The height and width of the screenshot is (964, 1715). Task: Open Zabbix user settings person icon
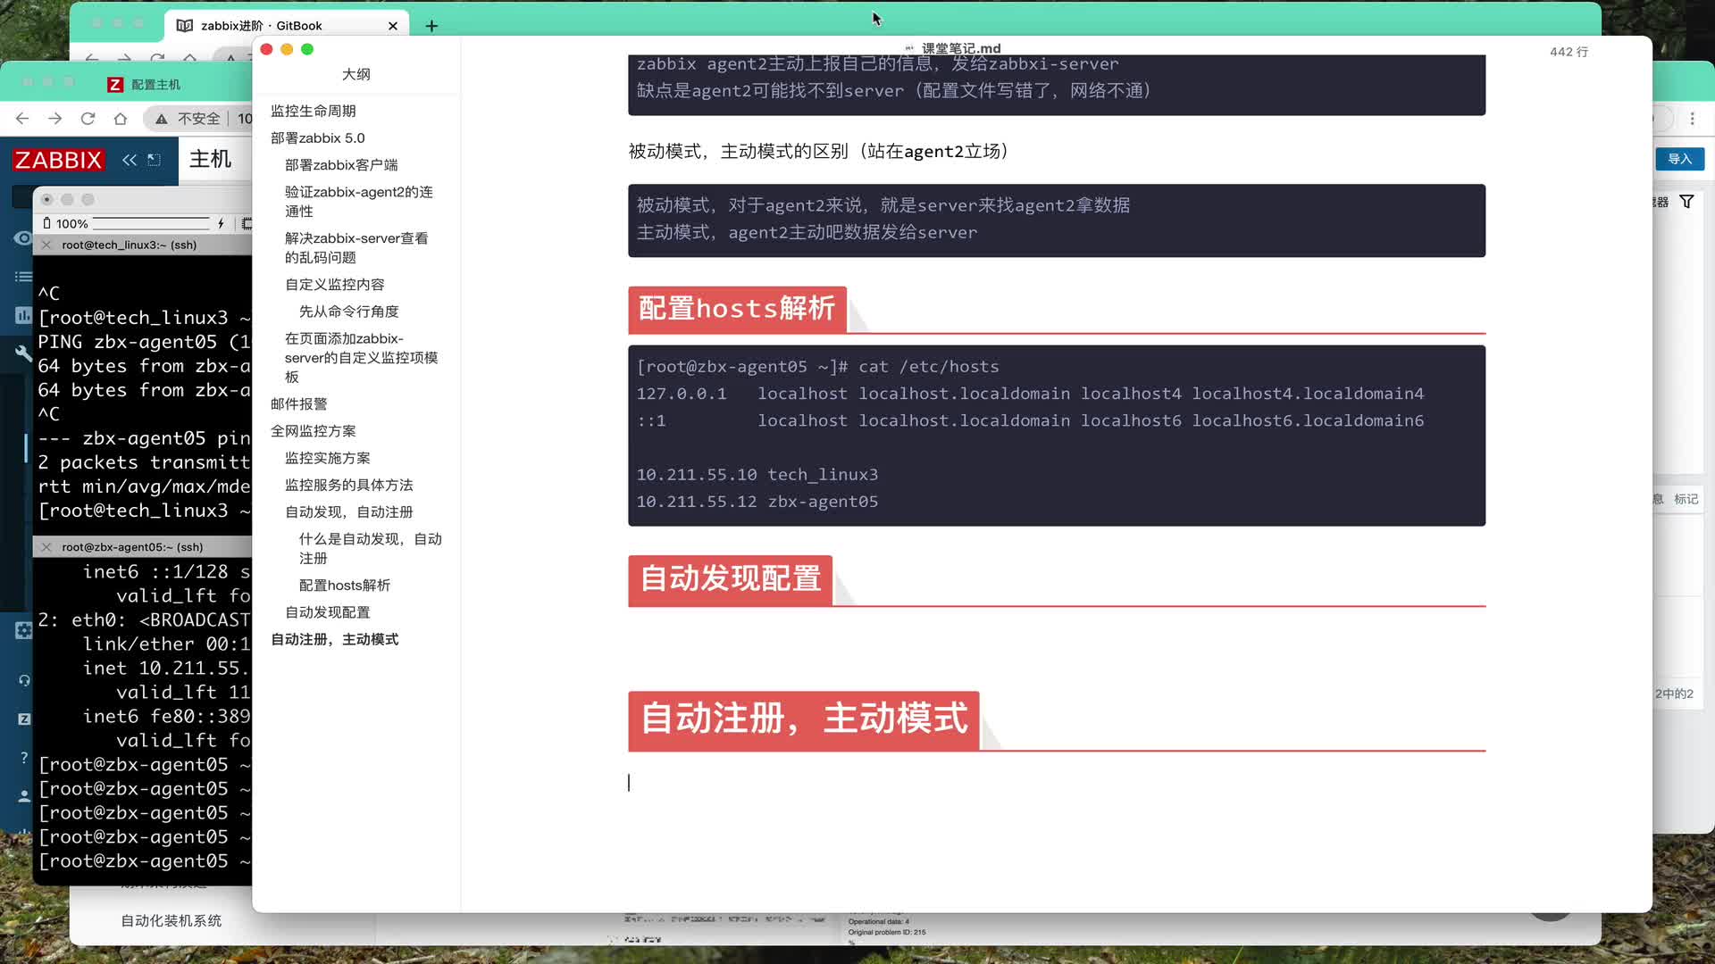click(x=24, y=795)
